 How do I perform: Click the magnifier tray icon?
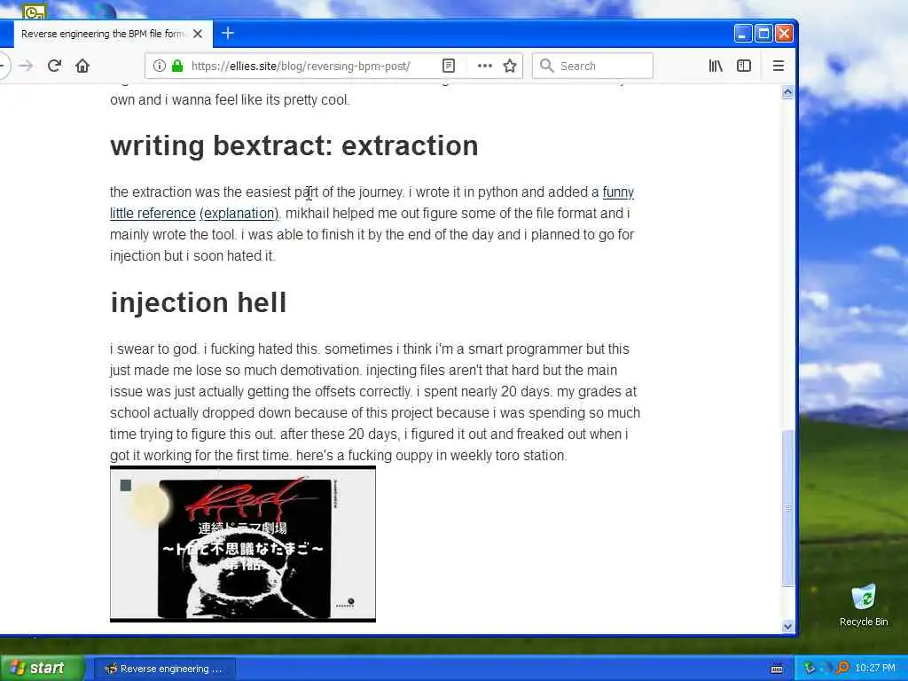click(x=842, y=669)
